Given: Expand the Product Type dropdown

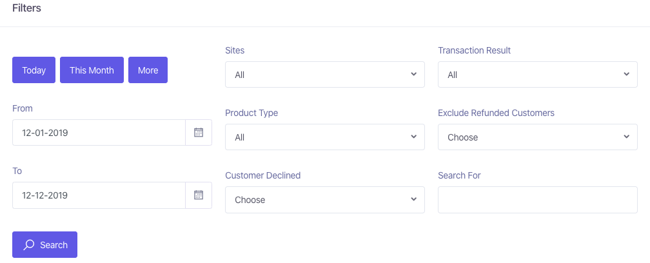Looking at the screenshot, I should 325,137.
